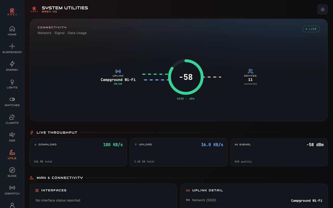The width and height of the screenshot is (333, 208).
Task: Open the Suspension section
Action: (12, 48)
